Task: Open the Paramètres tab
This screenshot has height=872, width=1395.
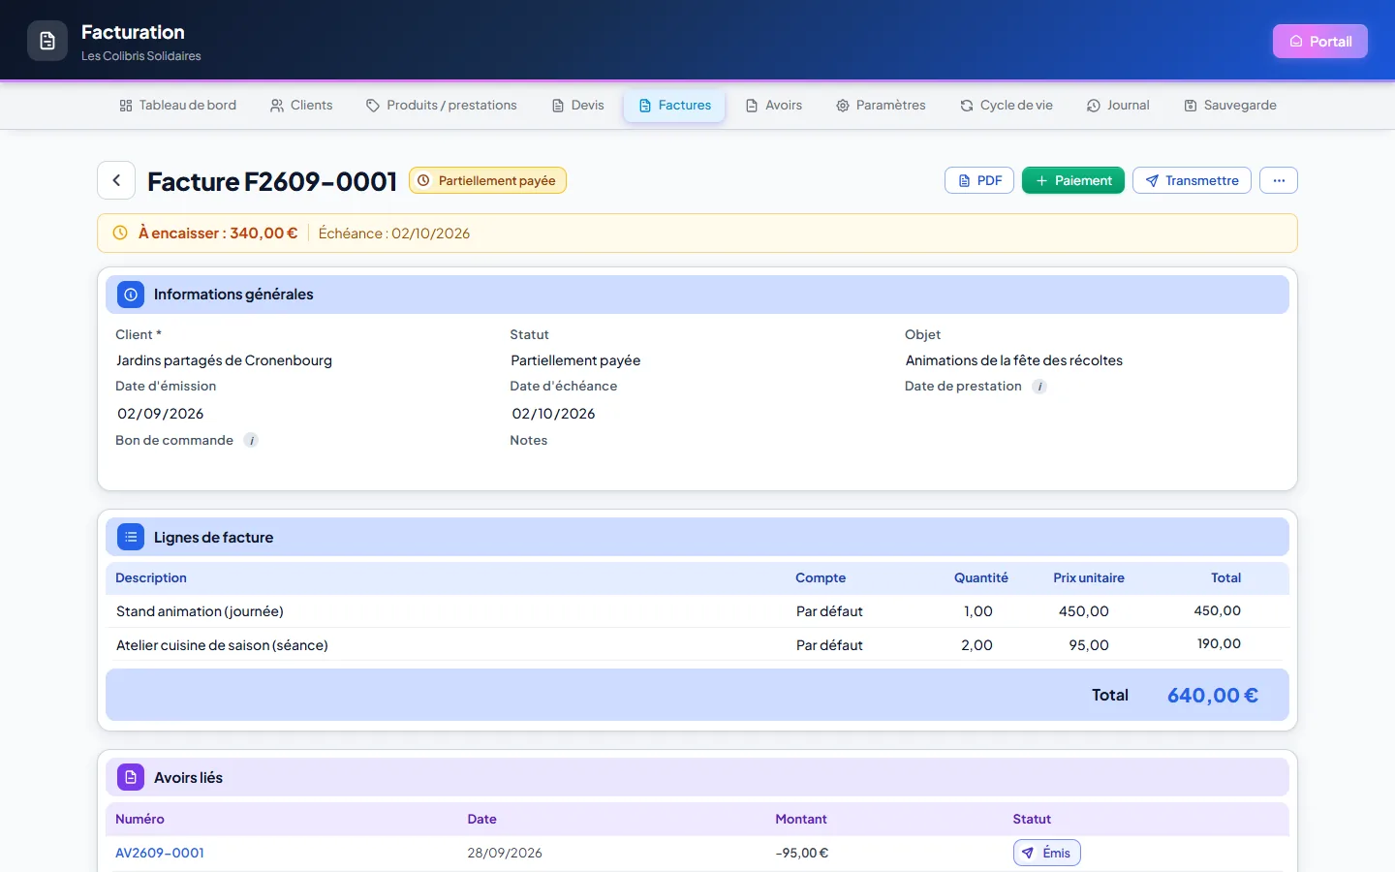Action: pyautogui.click(x=881, y=106)
